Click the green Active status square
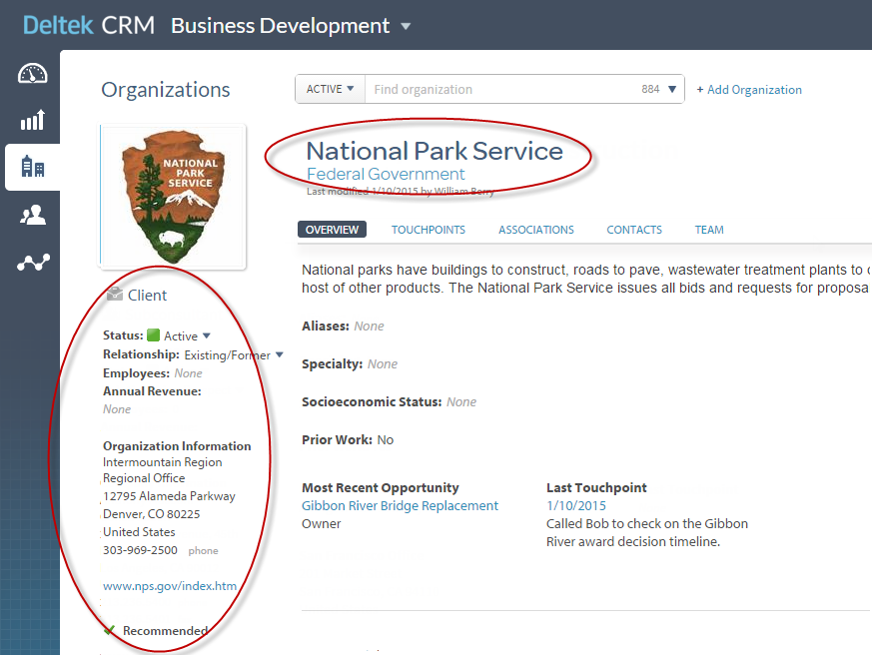Viewport: 872px width, 655px height. pos(154,336)
